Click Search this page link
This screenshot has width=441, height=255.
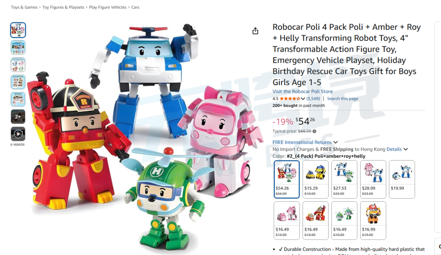(343, 99)
